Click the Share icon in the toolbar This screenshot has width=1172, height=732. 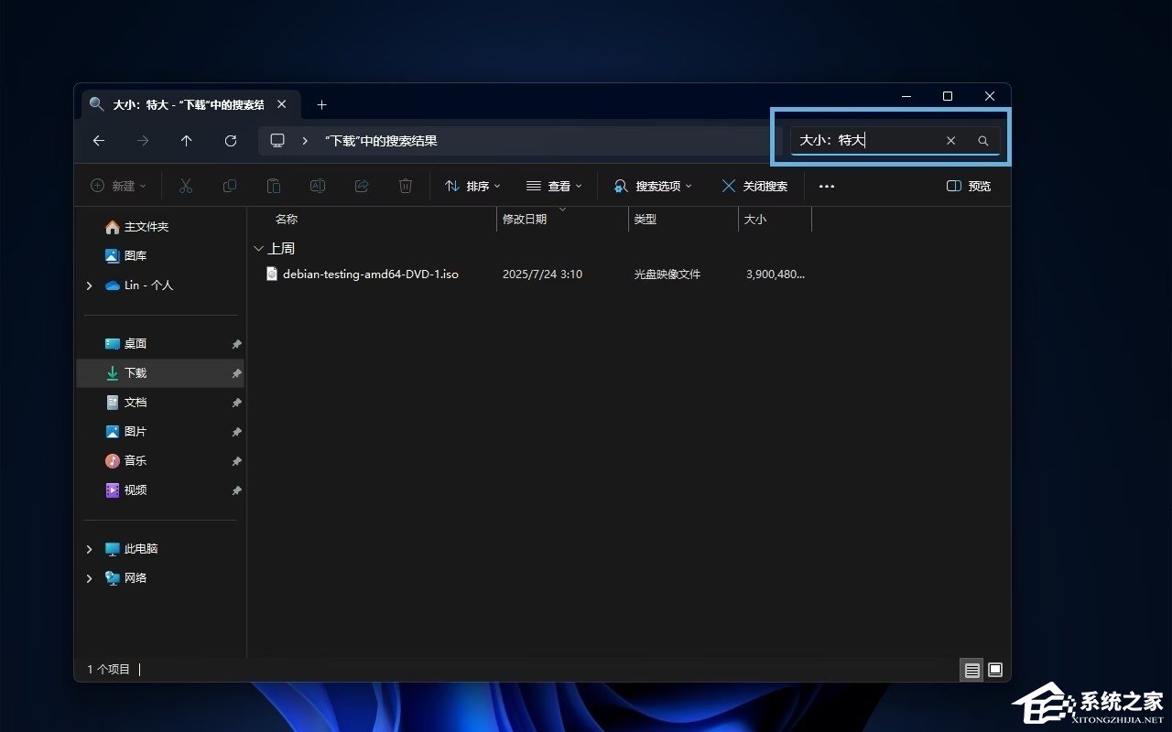coord(362,186)
